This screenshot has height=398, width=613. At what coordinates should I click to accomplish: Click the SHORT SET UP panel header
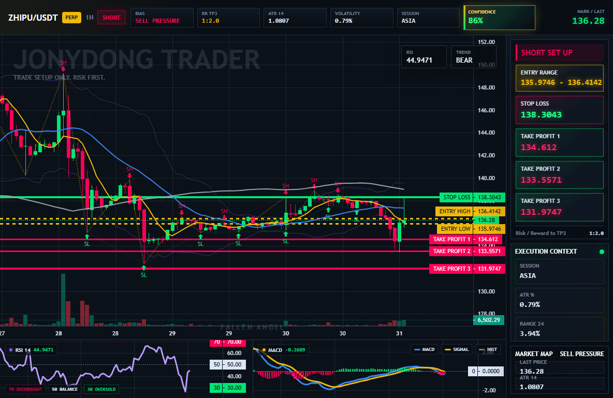(x=560, y=53)
